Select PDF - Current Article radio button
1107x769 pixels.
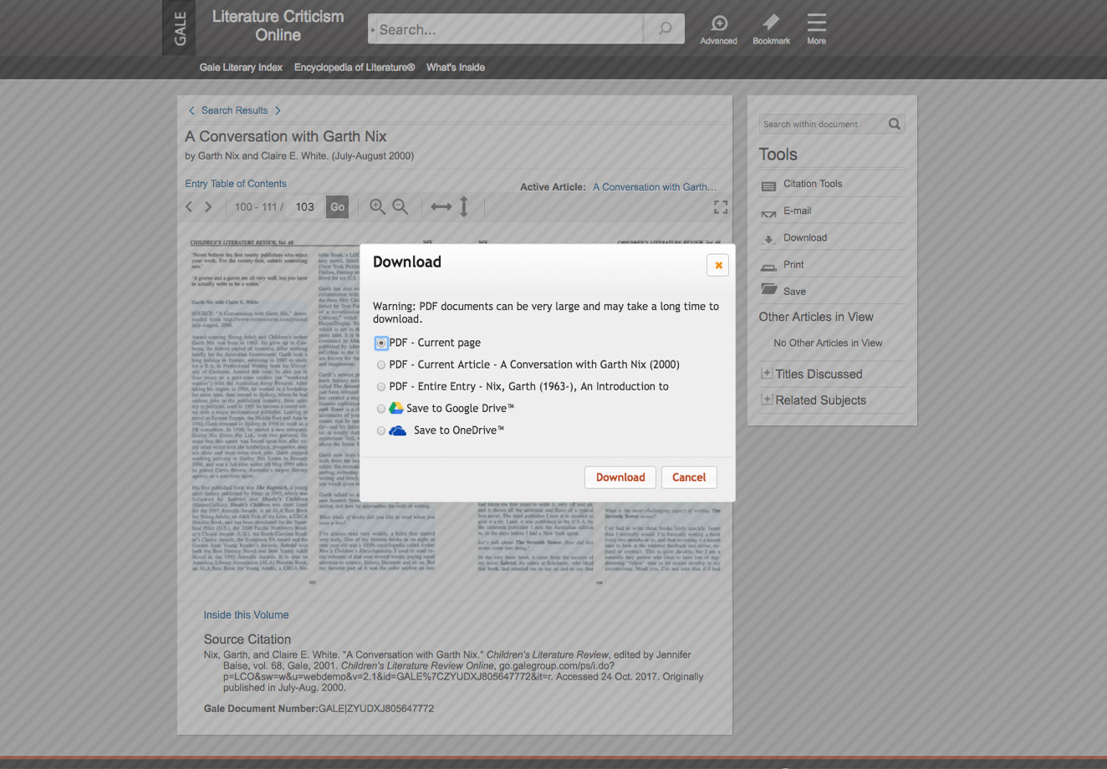tap(381, 365)
